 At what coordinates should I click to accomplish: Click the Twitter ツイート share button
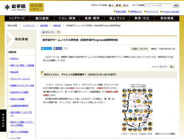click(x=46, y=48)
